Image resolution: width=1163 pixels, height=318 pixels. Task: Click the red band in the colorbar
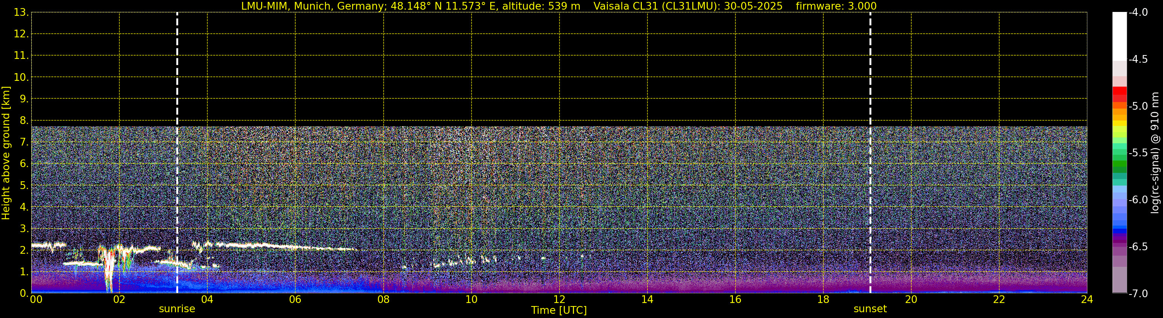click(1119, 90)
